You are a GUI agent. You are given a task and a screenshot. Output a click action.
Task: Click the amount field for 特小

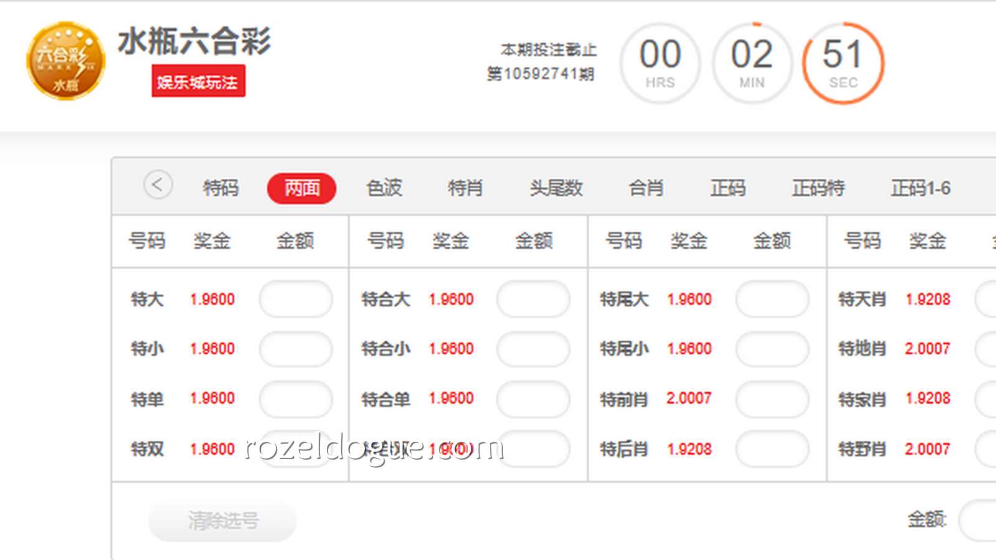click(296, 349)
